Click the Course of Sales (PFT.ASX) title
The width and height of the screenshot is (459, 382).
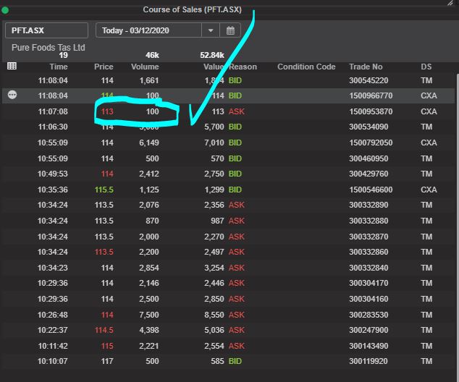193,9
